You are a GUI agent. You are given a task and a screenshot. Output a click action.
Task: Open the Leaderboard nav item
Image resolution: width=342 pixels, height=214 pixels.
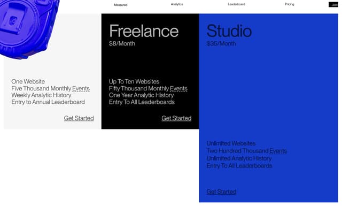click(236, 4)
